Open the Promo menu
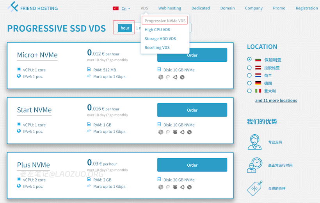This screenshot has height=203, width=320. pyautogui.click(x=279, y=8)
